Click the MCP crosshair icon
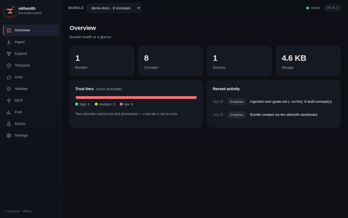The width and height of the screenshot is (348, 218). tap(9, 101)
